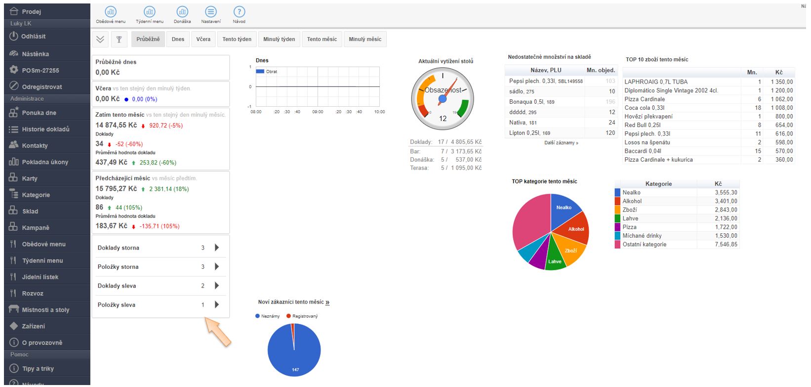Screen dimensions: 811x387
Task: Expand the Doklady sleva row arrow
Action: (x=217, y=286)
